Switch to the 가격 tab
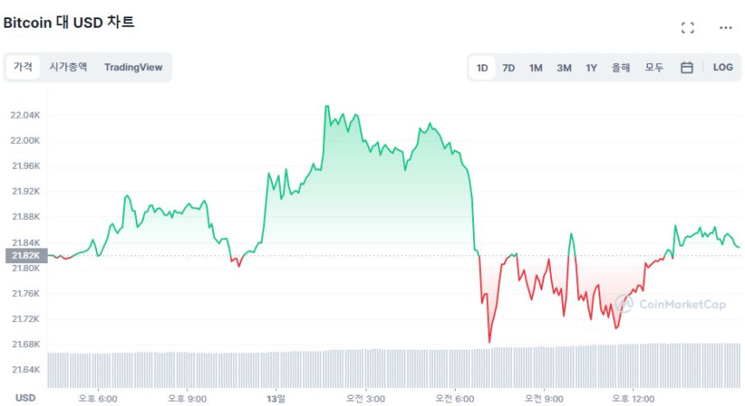Viewport: 745px width, 406px height. tap(23, 67)
